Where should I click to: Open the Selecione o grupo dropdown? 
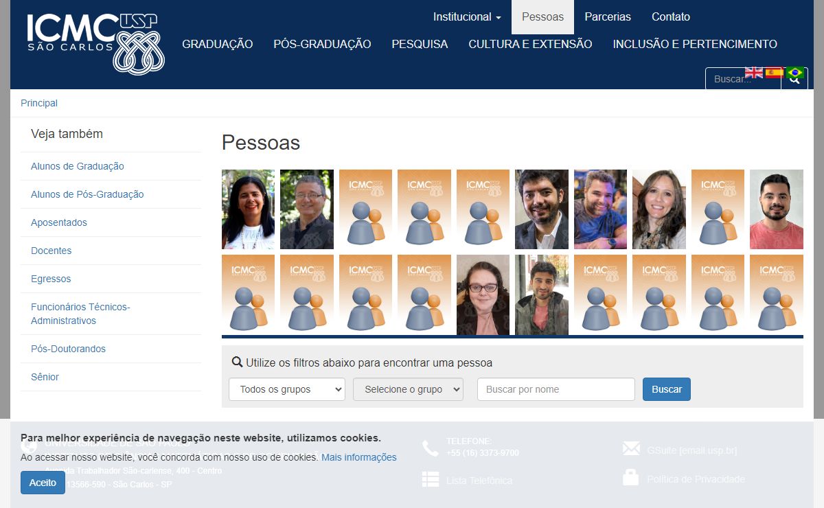[x=409, y=389]
